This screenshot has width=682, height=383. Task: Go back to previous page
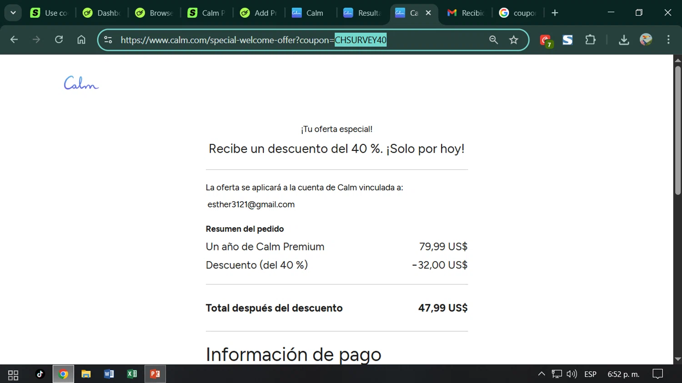click(x=14, y=40)
